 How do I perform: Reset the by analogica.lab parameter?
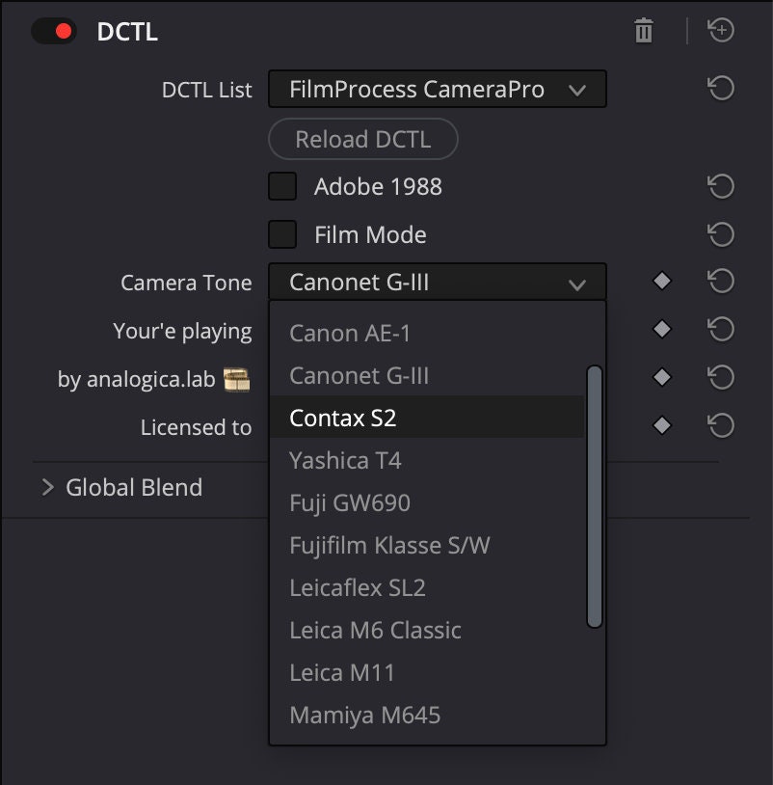[721, 377]
